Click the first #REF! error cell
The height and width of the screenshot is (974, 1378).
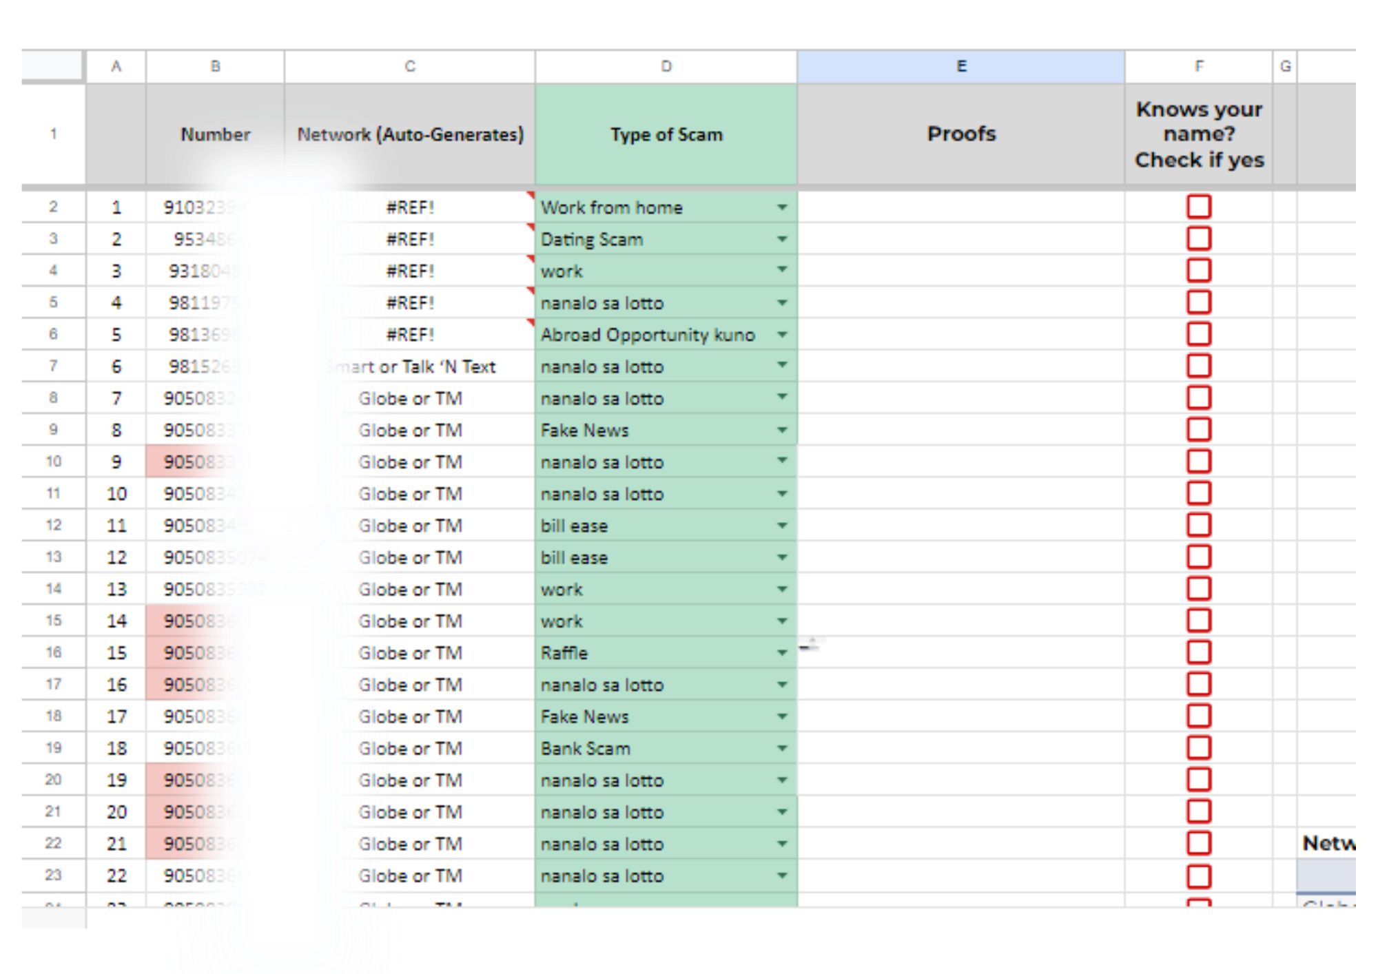[409, 207]
